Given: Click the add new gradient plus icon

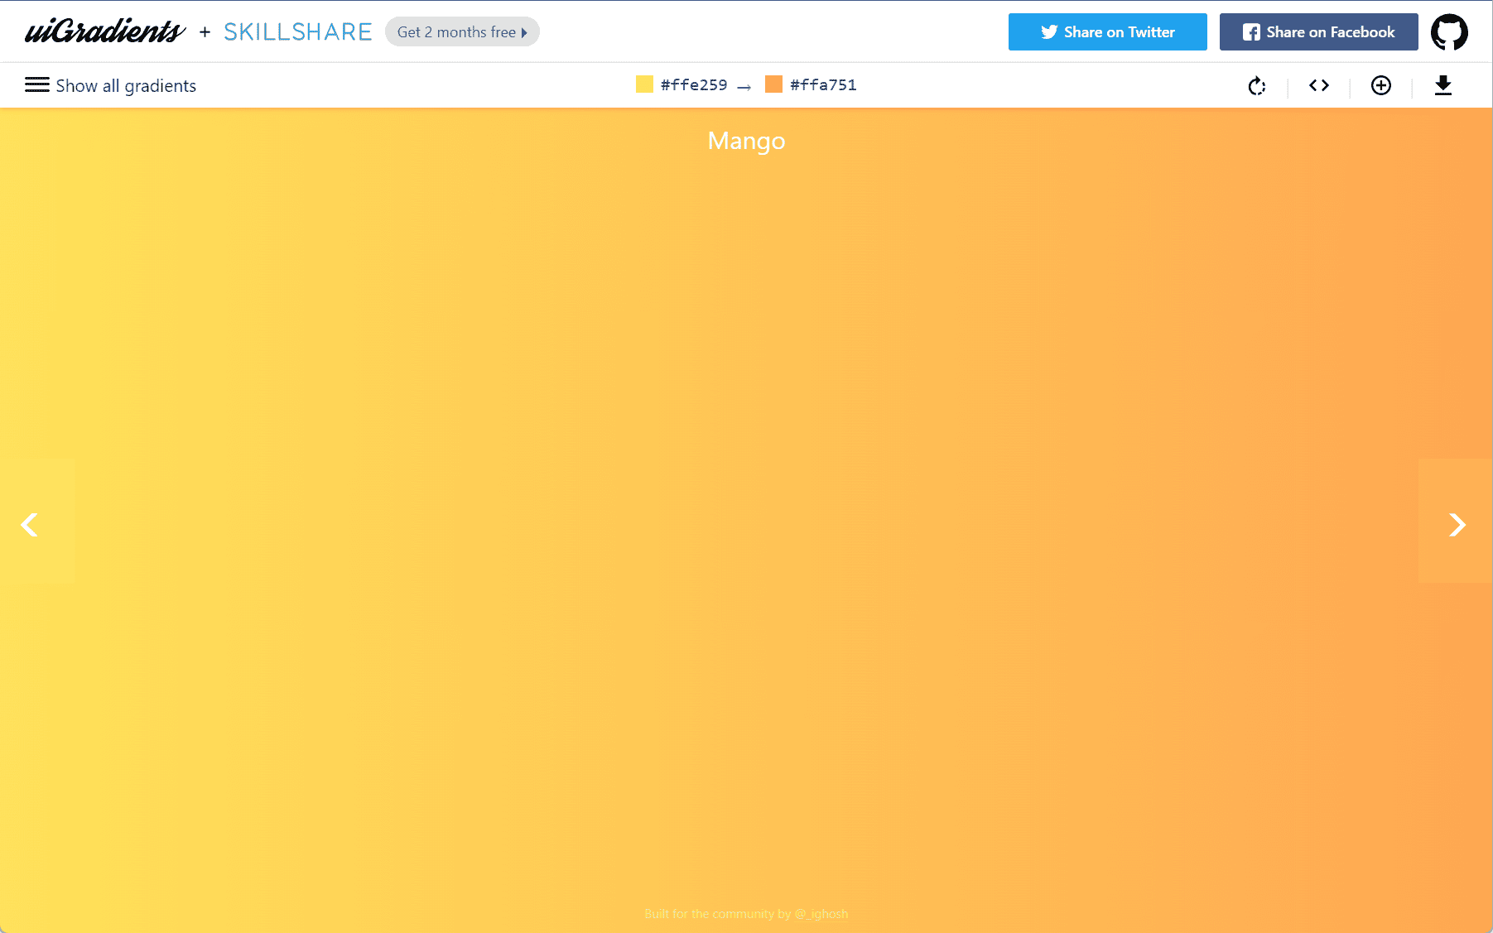Looking at the screenshot, I should [x=1380, y=85].
